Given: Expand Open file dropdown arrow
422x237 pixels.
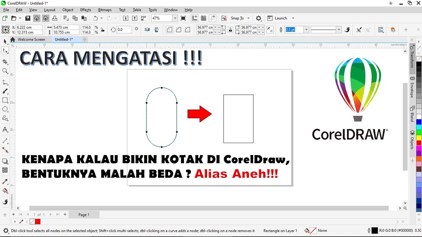Looking at the screenshot, I should (20, 18).
